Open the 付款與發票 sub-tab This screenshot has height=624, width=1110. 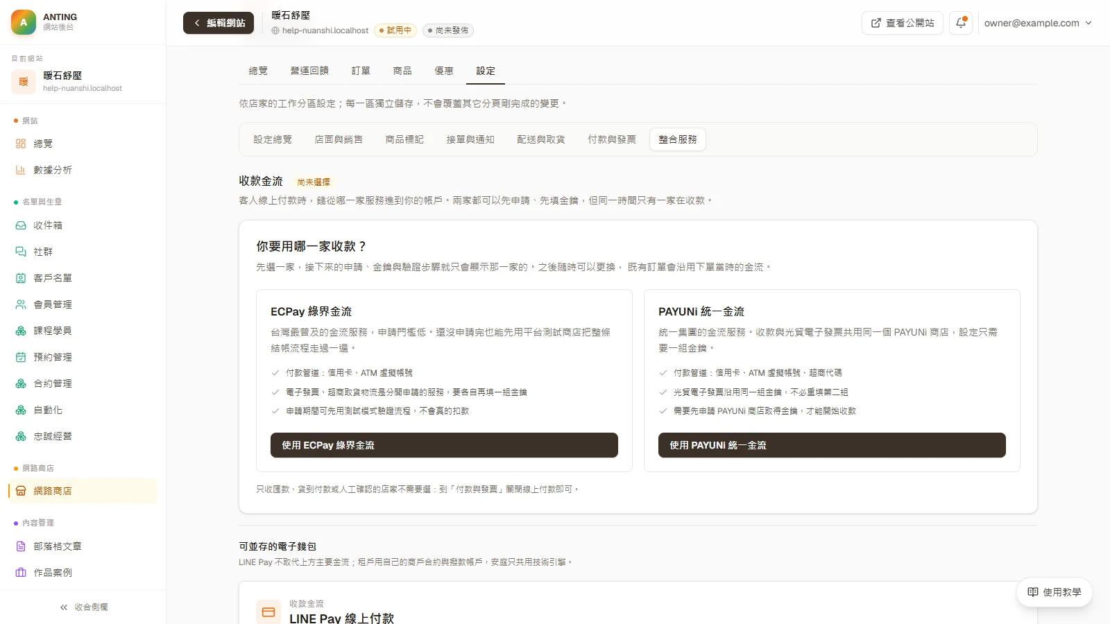612,139
